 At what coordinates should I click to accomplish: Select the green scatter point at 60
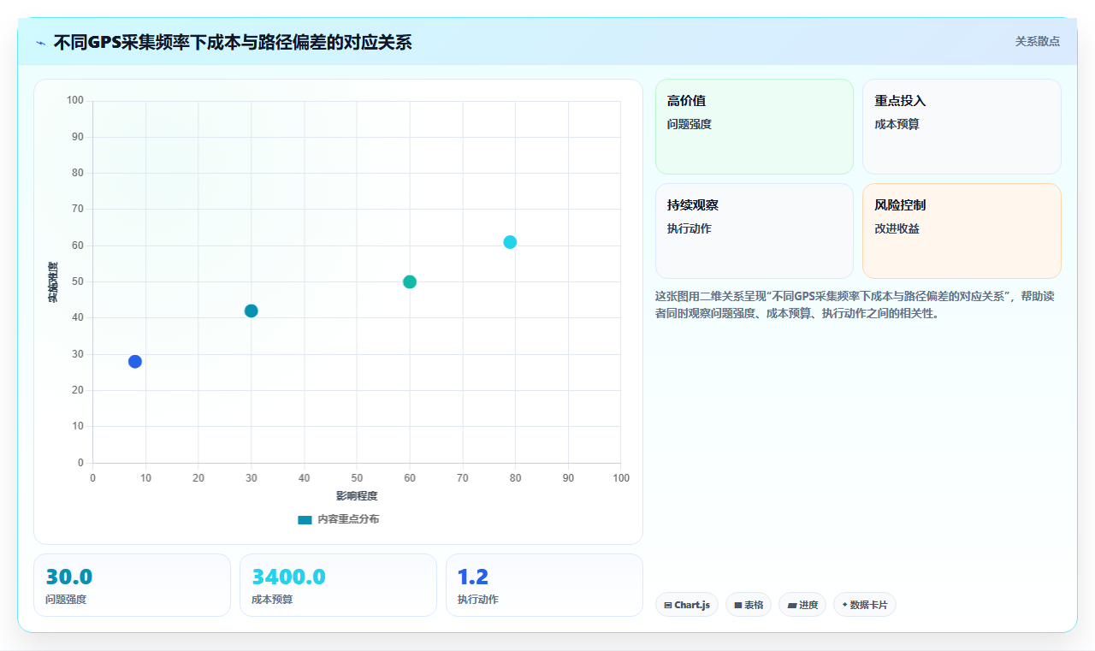[410, 282]
